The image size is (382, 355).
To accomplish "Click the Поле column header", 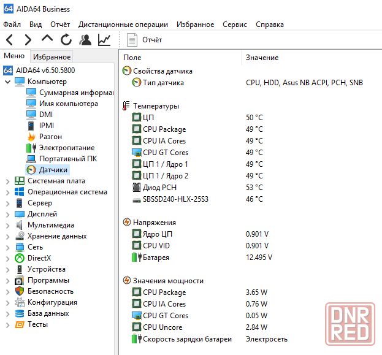I will tap(132, 58).
